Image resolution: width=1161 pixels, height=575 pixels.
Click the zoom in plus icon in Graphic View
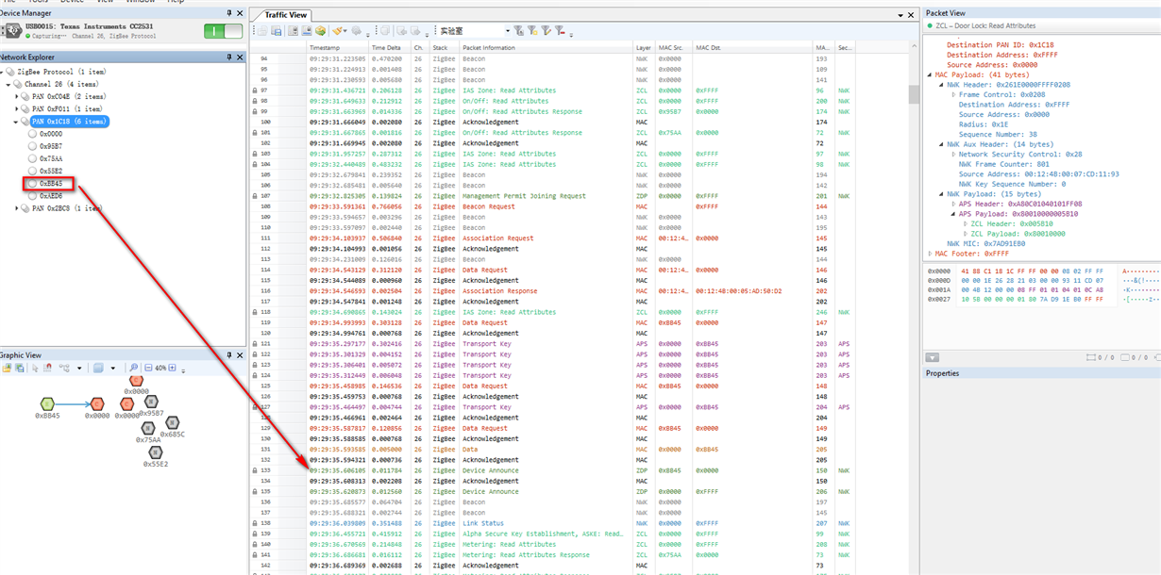[174, 368]
